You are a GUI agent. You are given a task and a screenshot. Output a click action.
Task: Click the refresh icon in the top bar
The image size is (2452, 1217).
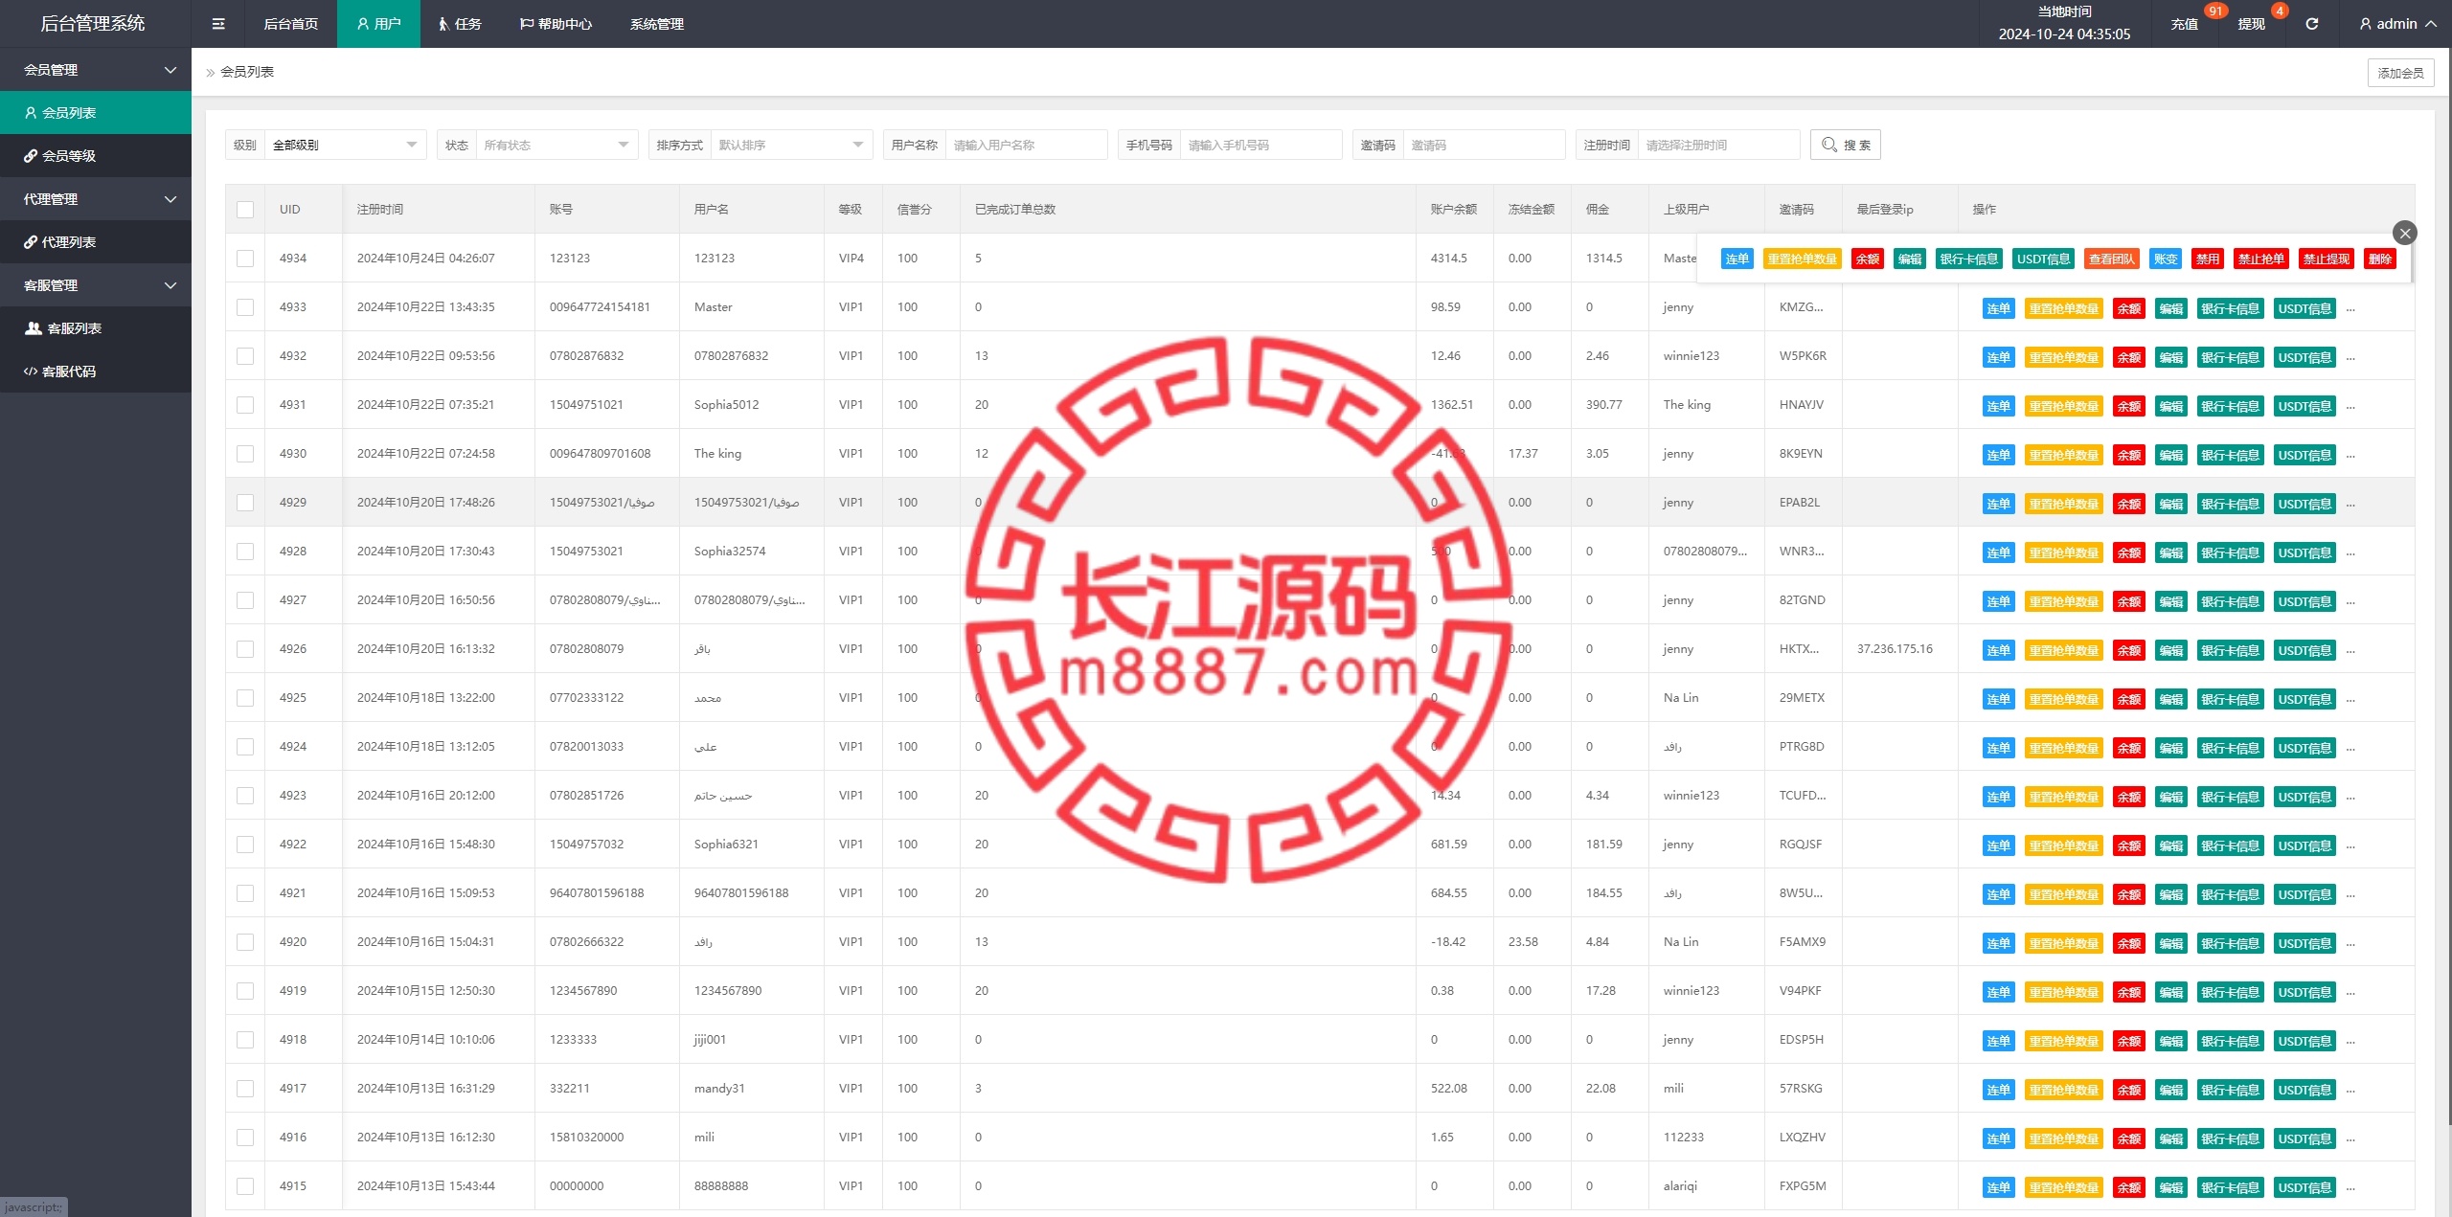[x=2311, y=24]
